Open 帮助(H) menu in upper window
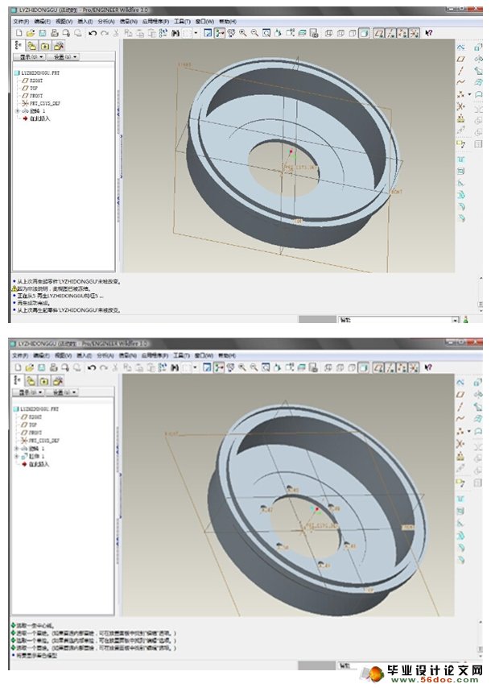This screenshot has height=688, width=491. (x=227, y=22)
